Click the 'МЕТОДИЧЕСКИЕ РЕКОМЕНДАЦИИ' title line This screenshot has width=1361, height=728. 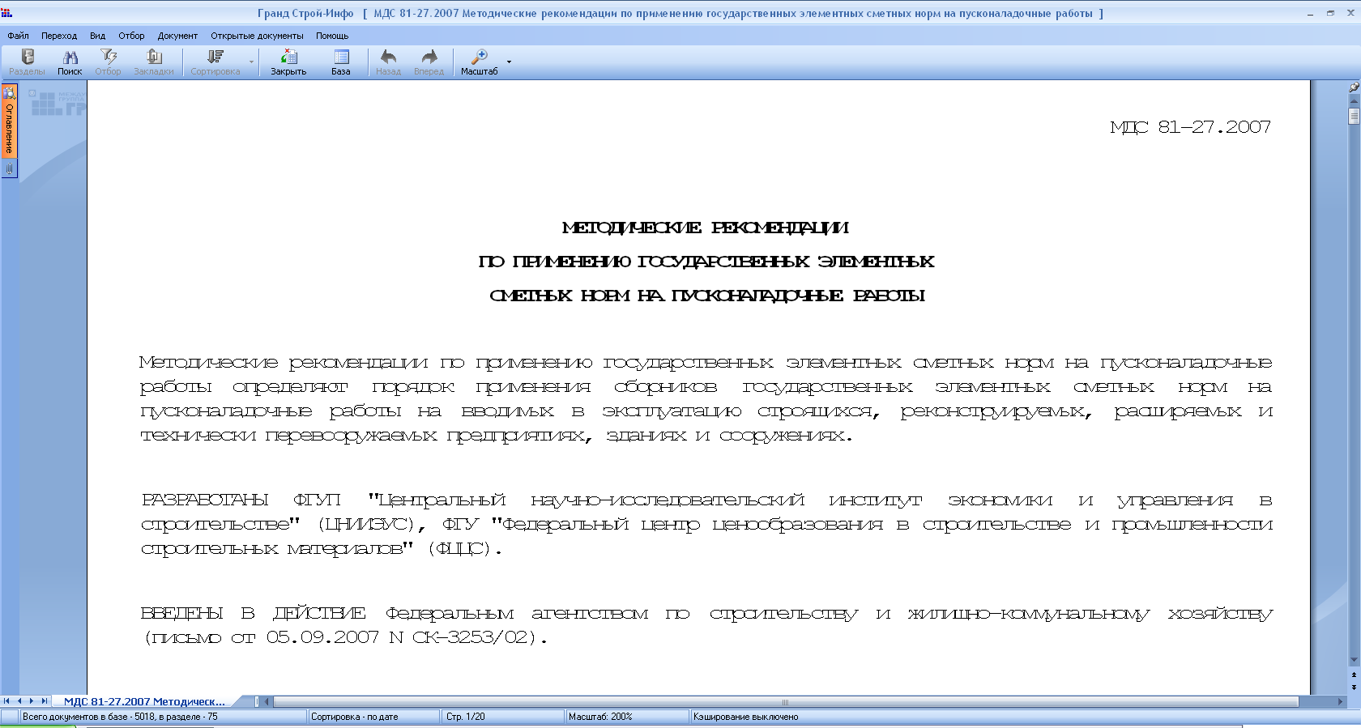tap(705, 228)
